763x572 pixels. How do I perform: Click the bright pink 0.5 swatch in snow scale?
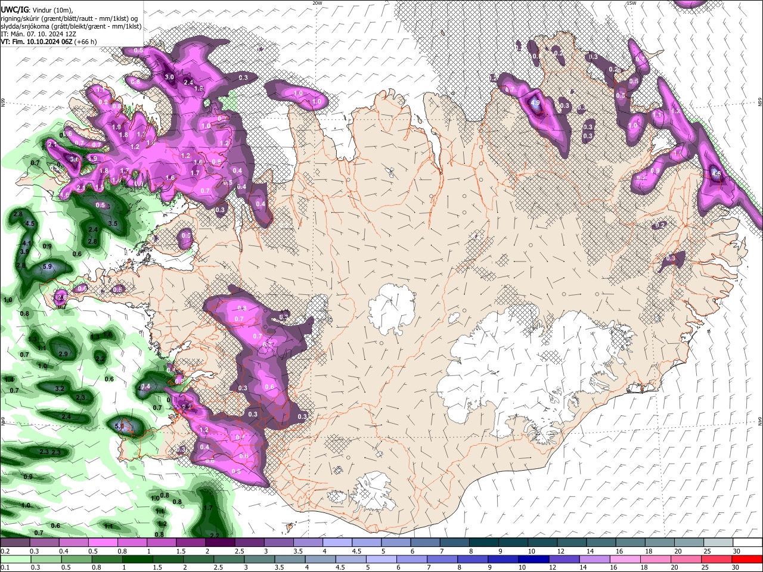[103, 543]
